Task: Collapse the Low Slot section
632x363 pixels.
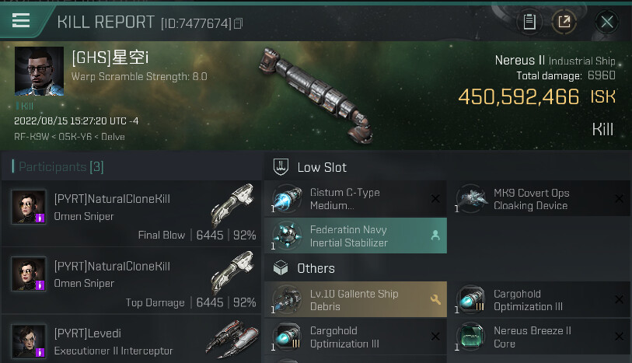Action: [x=322, y=167]
